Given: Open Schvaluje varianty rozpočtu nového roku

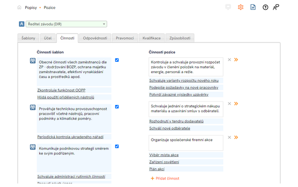Looking at the screenshot, I should pyautogui.click(x=184, y=81).
